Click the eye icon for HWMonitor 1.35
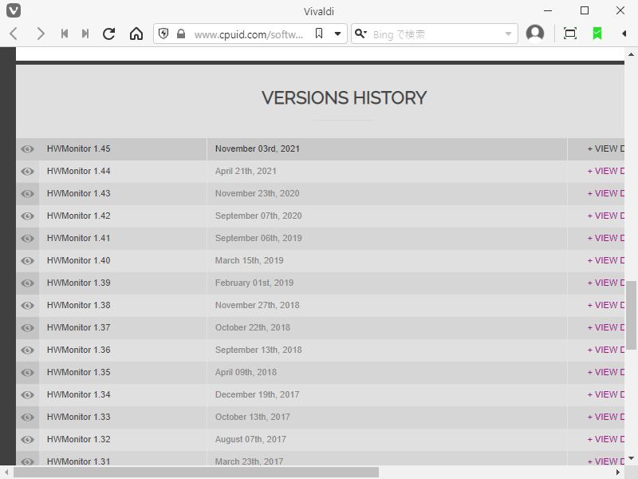Viewport: 638px width, 479px height. click(28, 373)
